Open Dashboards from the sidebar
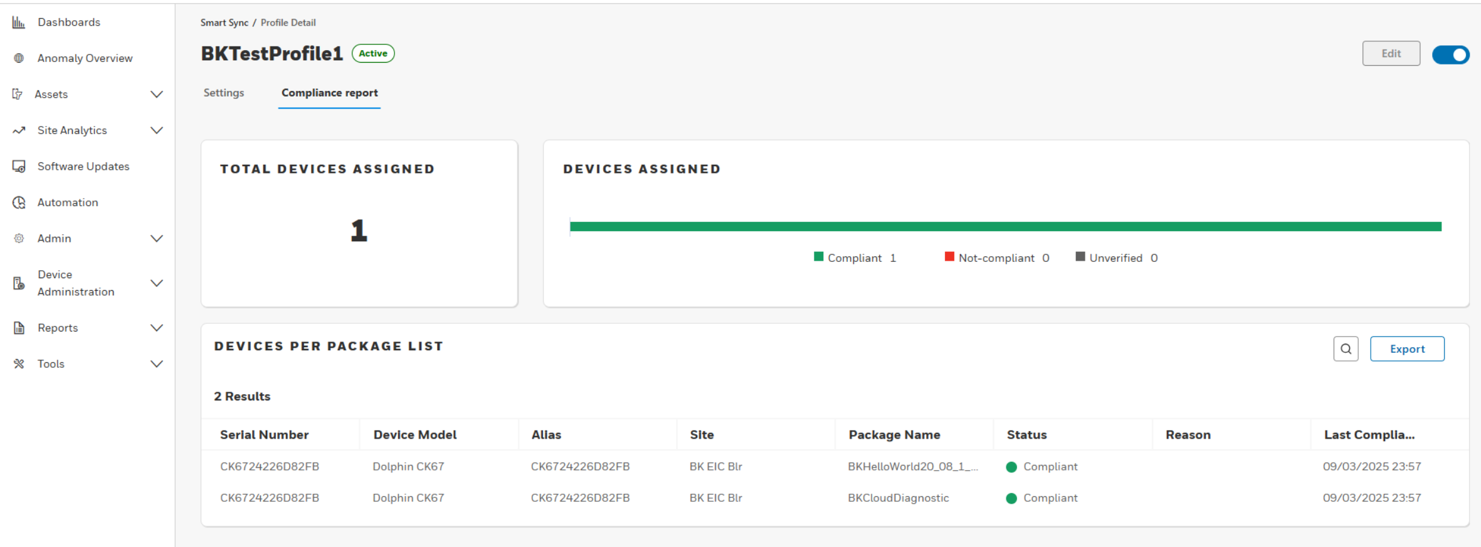 (x=69, y=23)
